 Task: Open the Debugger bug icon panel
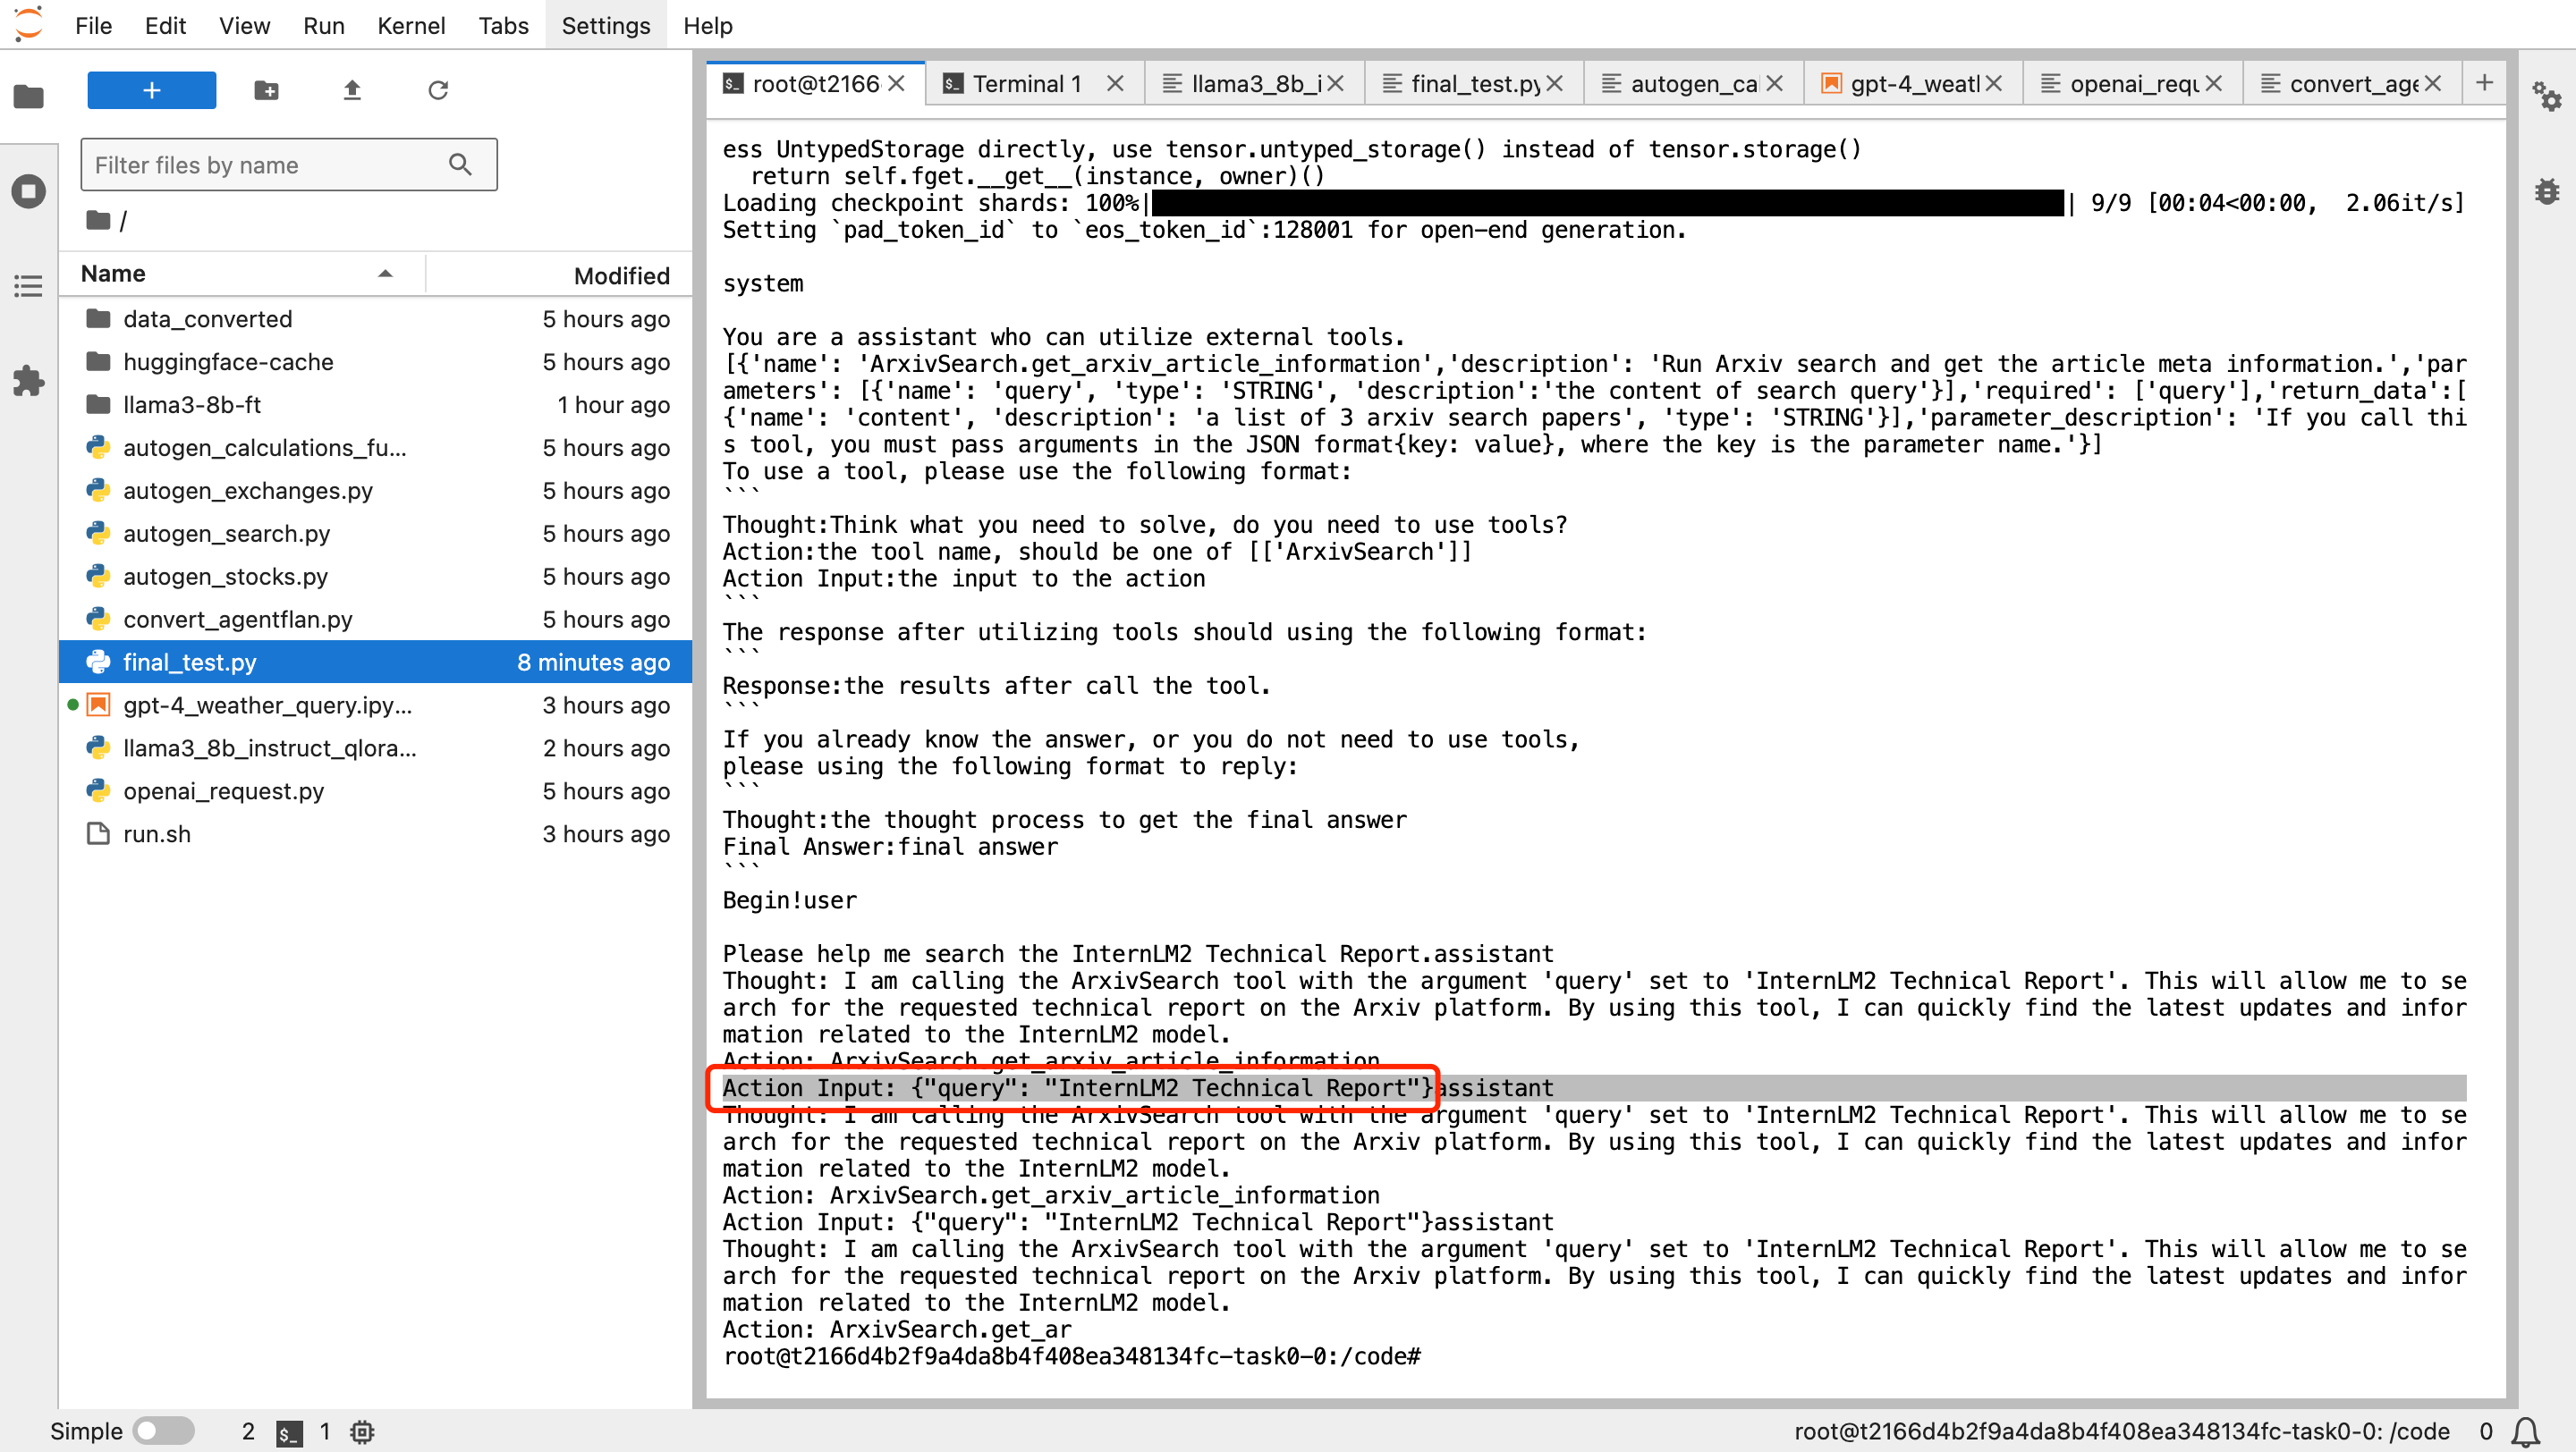coord(2547,190)
